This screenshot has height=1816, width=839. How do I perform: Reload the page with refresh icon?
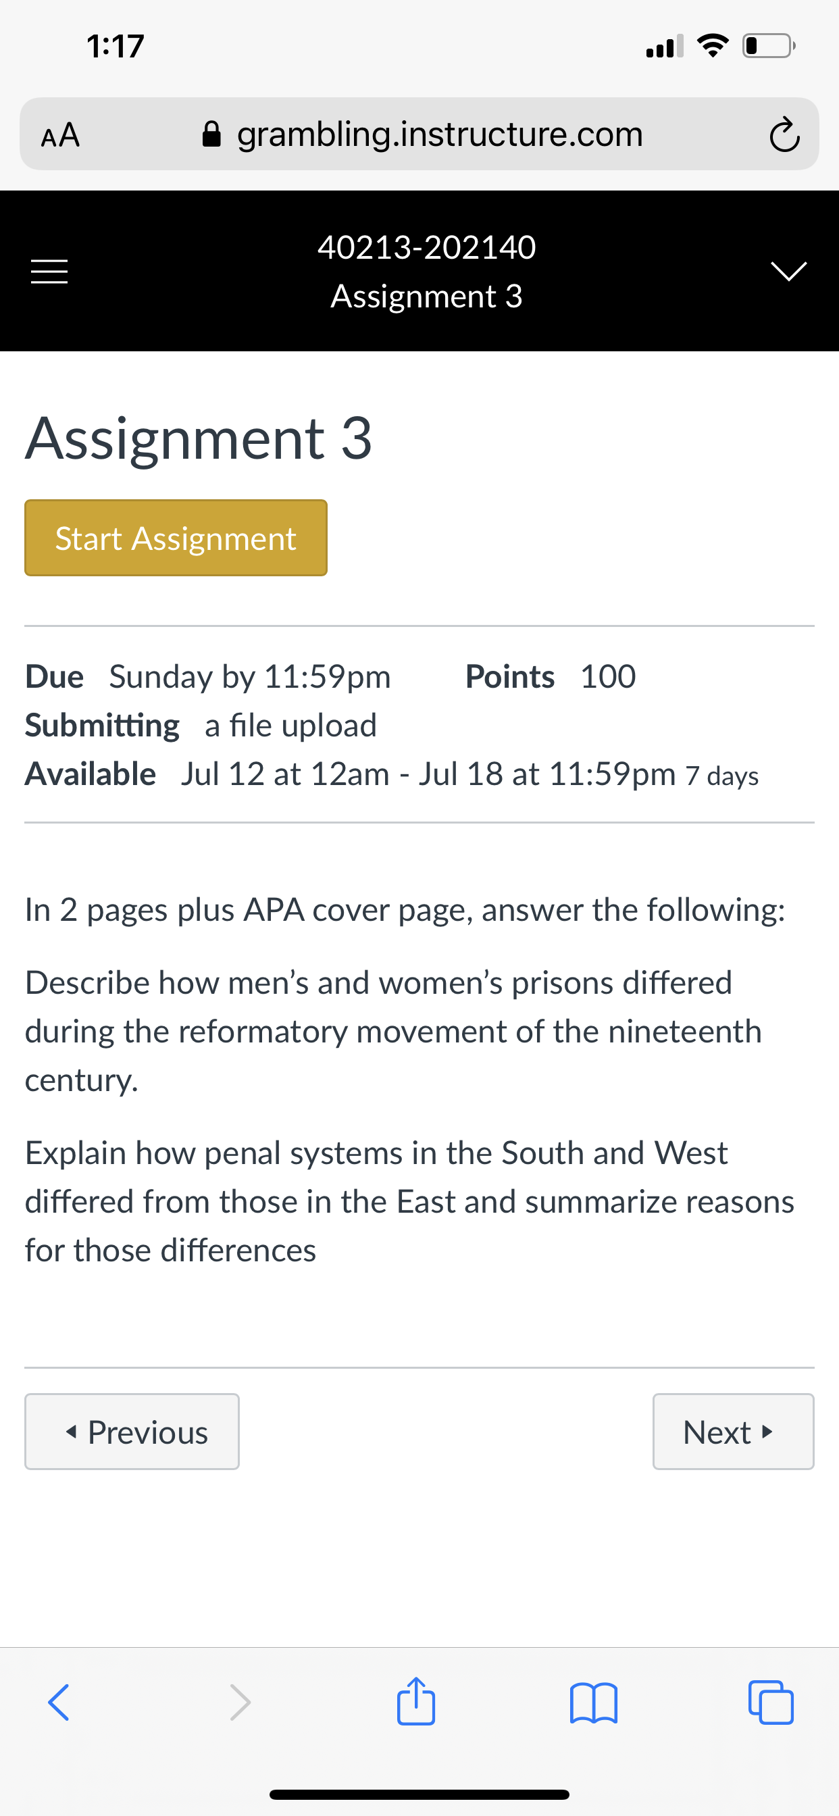[x=784, y=134]
